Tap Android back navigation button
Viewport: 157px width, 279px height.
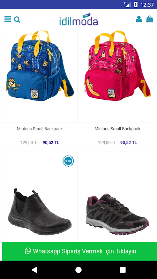pyautogui.click(x=34, y=270)
